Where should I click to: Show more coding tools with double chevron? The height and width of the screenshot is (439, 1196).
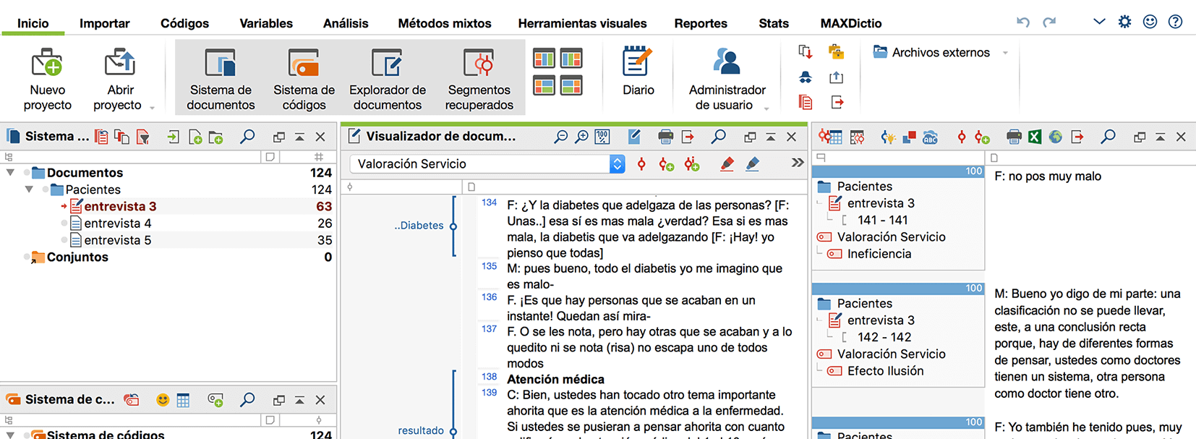point(797,163)
